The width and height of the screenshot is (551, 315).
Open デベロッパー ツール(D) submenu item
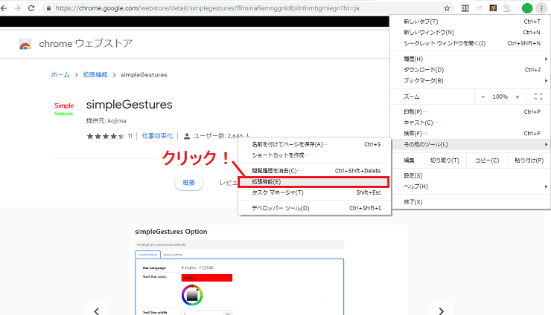(315, 208)
